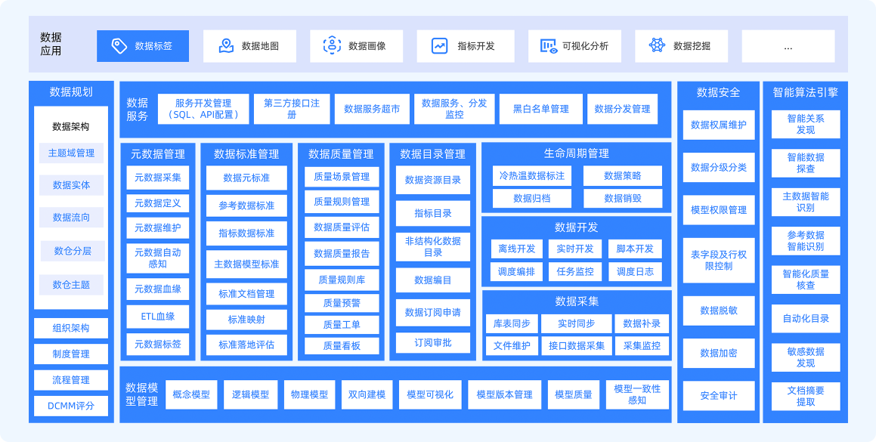Open 数据脱敏 in the 数据安全 column
876x442 pixels.
(x=717, y=311)
